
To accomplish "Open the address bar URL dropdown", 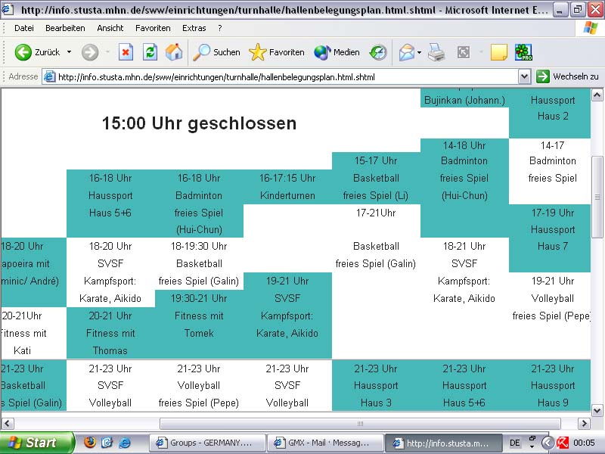I will pos(524,76).
